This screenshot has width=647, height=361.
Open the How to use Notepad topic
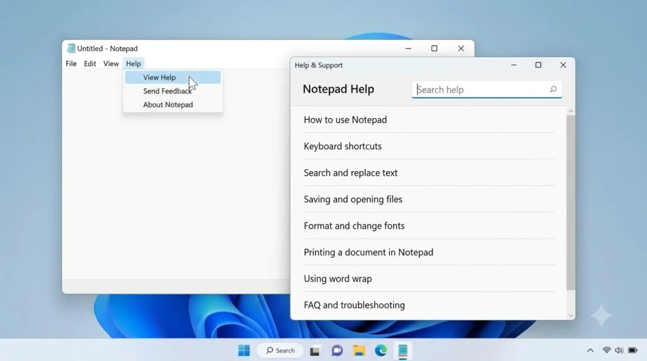coord(429,120)
